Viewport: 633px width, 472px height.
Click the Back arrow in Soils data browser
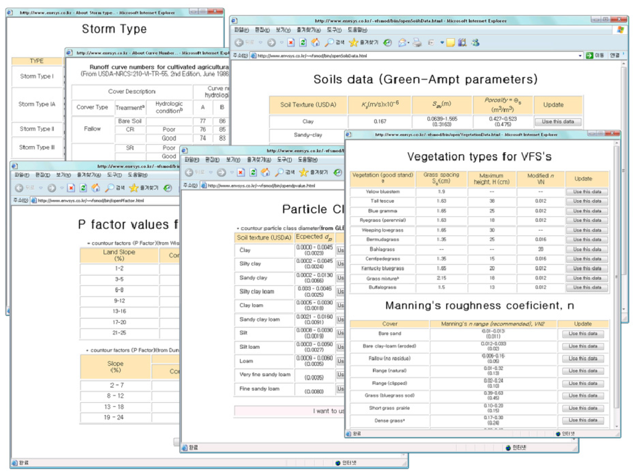[240, 43]
